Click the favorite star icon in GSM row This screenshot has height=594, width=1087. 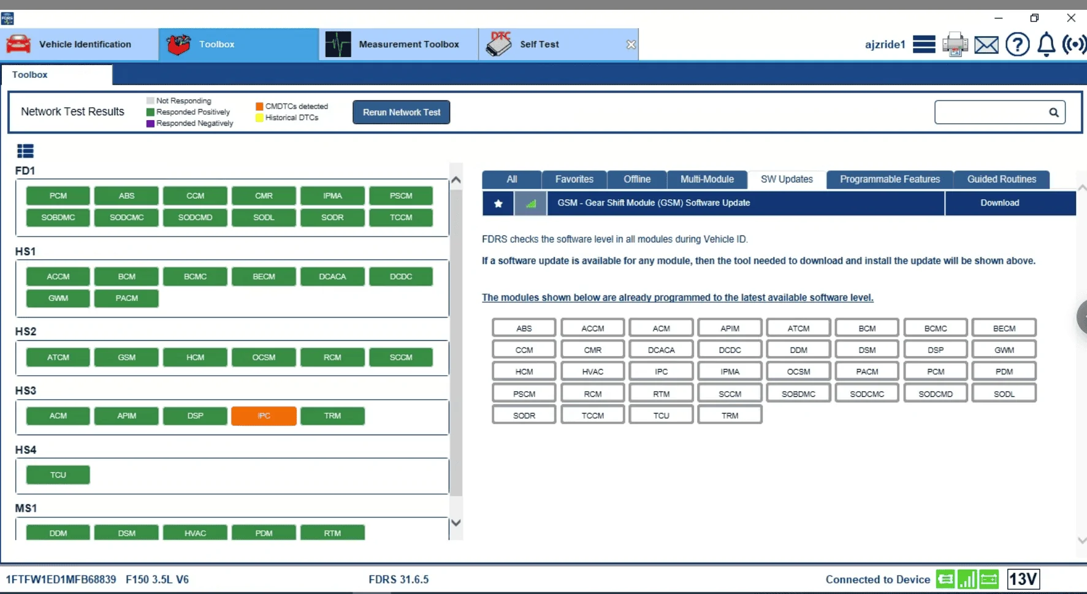498,204
